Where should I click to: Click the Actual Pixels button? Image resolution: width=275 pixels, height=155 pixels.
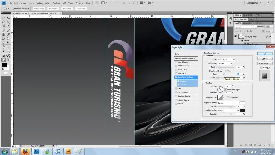pos(39,8)
